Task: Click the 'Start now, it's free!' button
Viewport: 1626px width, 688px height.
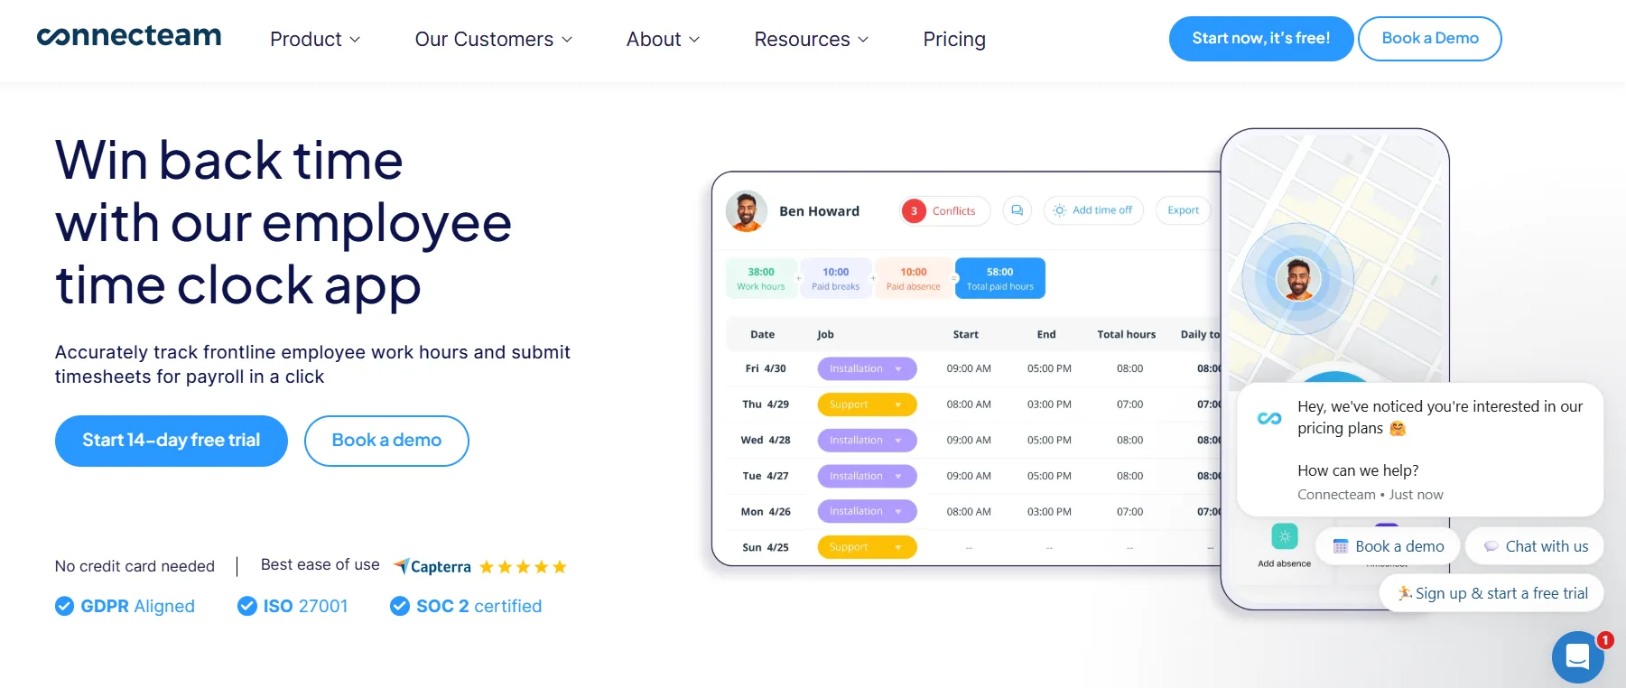Action: [1261, 39]
